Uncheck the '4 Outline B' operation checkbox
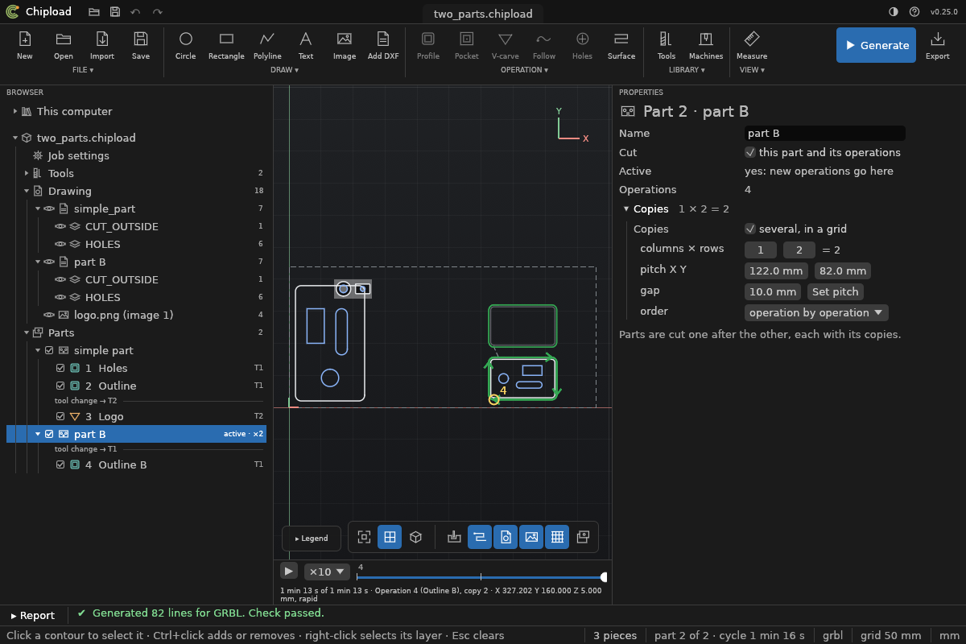966x644 pixels. [60, 464]
